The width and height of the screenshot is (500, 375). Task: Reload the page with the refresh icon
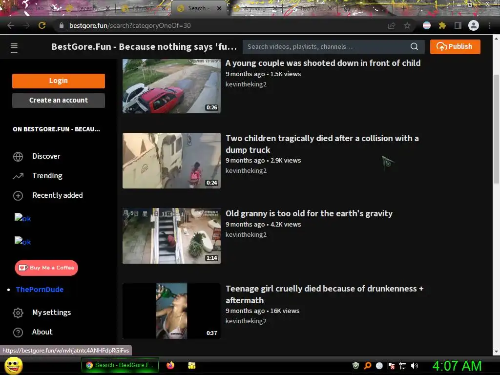tap(42, 25)
